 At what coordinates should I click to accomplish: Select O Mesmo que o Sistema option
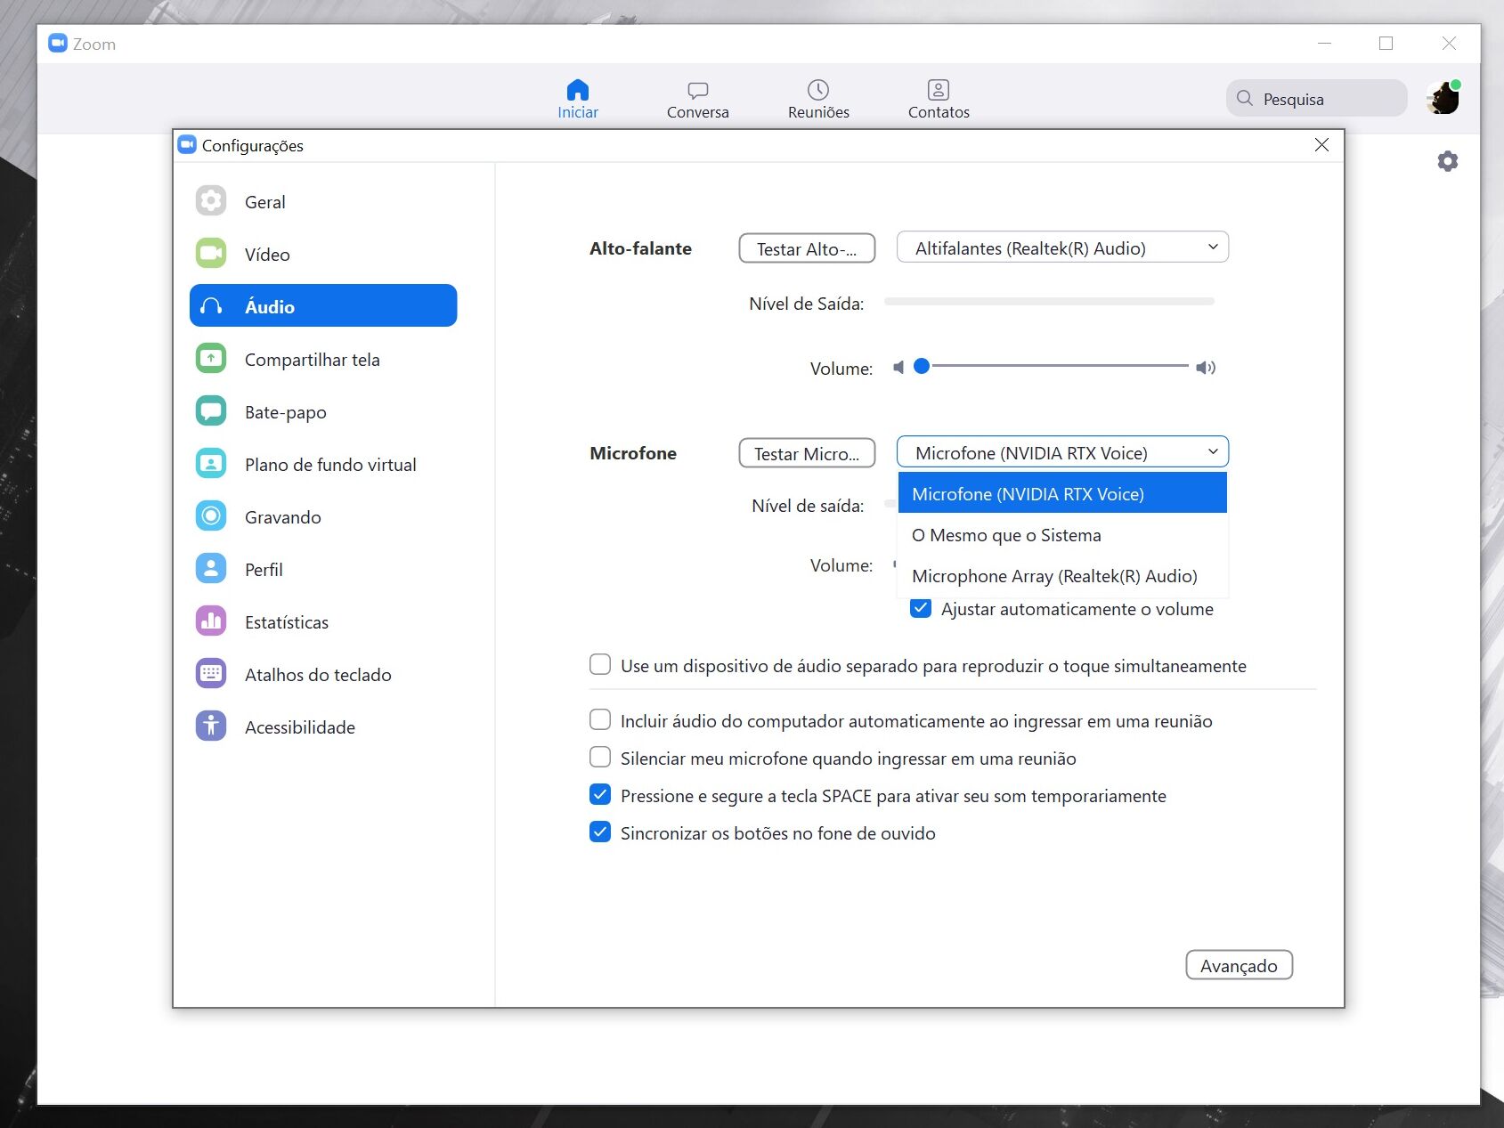(1062, 534)
